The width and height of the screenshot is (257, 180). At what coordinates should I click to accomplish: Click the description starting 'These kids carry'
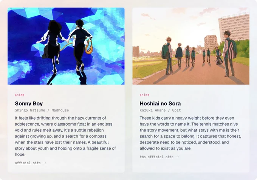click(190, 133)
